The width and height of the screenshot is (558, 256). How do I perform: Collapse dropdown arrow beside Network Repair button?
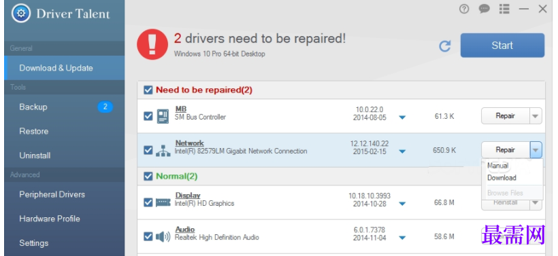536,150
